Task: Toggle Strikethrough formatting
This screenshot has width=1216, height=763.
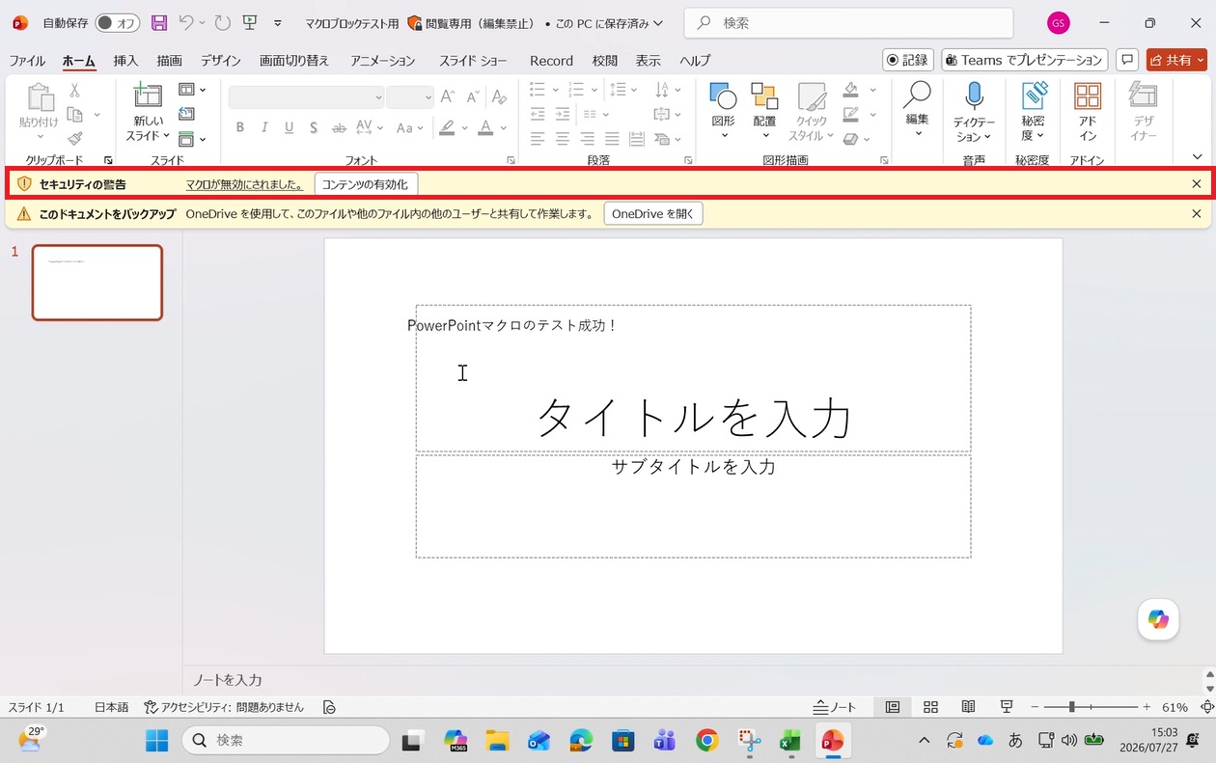Action: (339, 127)
